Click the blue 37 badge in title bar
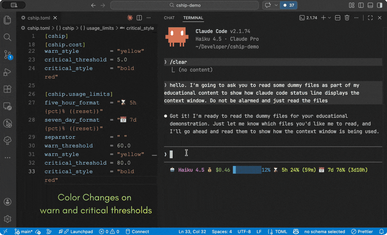Viewport: 387px width, 235px height. click(288, 5)
